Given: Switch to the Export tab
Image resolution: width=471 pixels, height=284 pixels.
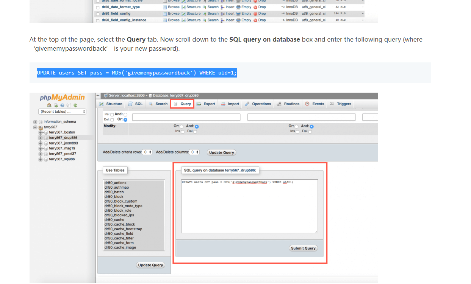Looking at the screenshot, I should tap(206, 104).
